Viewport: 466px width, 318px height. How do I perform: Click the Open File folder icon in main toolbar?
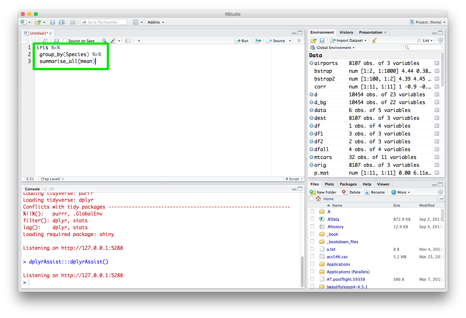38,22
